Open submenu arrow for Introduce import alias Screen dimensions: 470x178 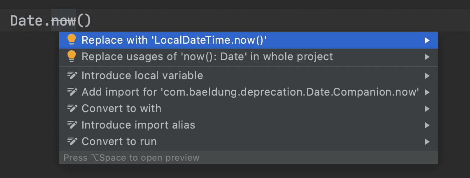427,125
